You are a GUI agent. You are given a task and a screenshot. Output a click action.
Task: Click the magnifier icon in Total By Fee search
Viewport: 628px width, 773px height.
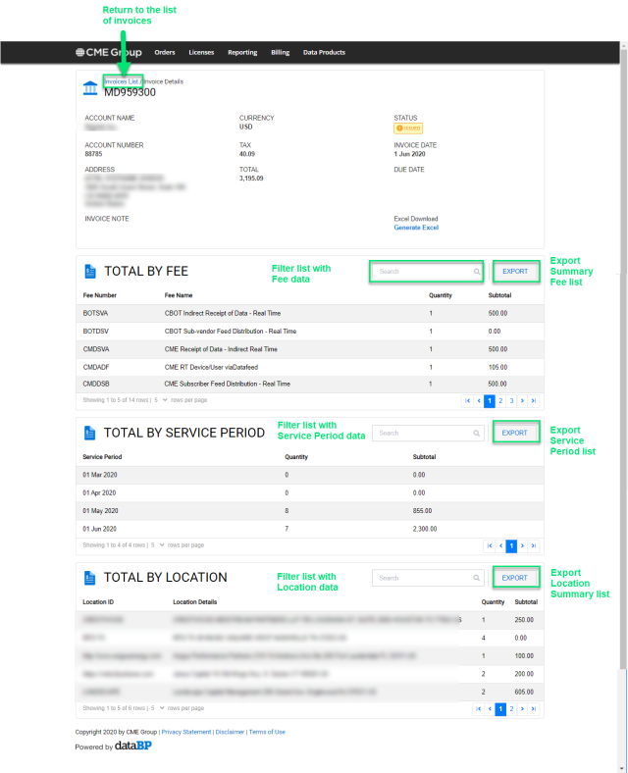[x=477, y=272]
